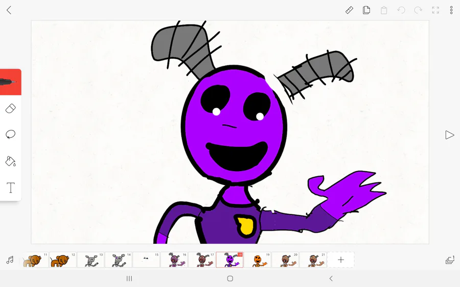The image size is (460, 287).
Task: Select frame 13 thumbnail
Action: 90,260
